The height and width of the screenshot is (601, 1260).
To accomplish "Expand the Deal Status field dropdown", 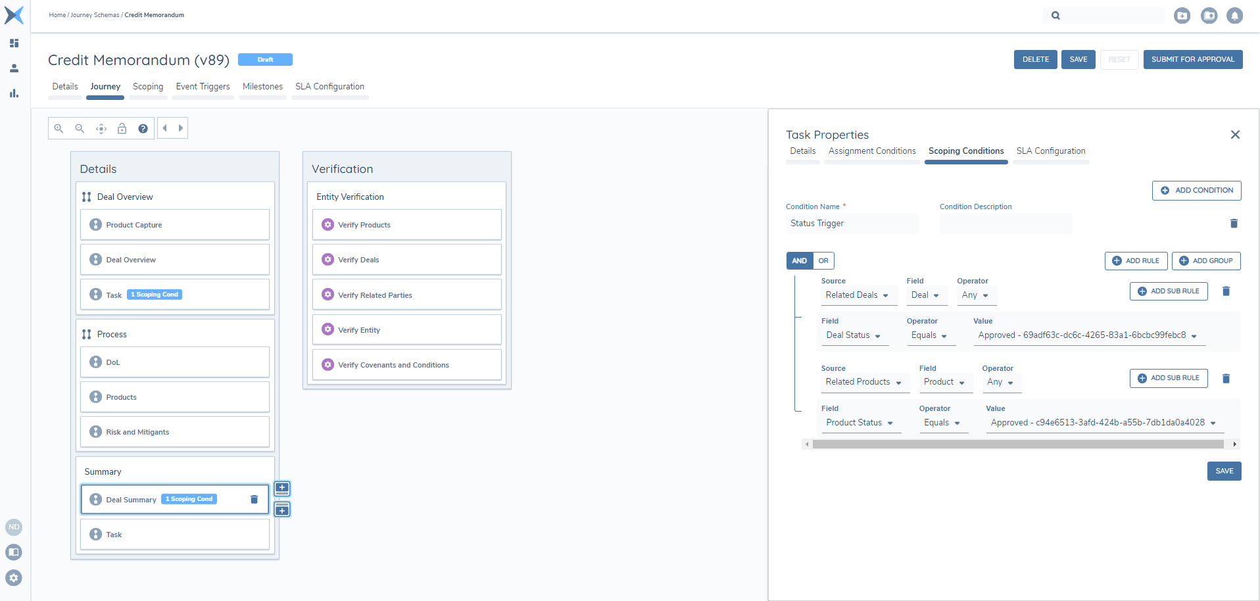I will 854,335.
